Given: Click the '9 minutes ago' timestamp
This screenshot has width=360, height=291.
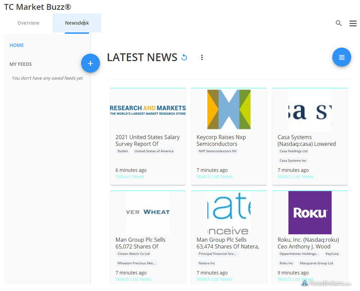Looking at the screenshot, I should [293, 273].
